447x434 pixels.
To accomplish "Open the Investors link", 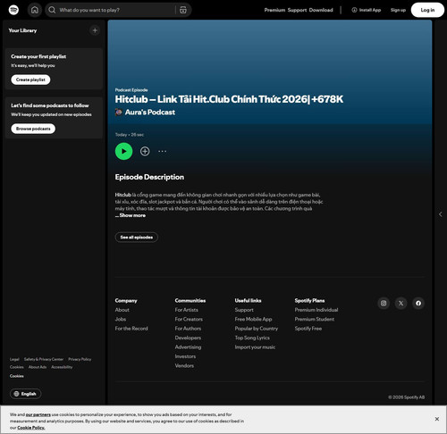I will coord(185,356).
